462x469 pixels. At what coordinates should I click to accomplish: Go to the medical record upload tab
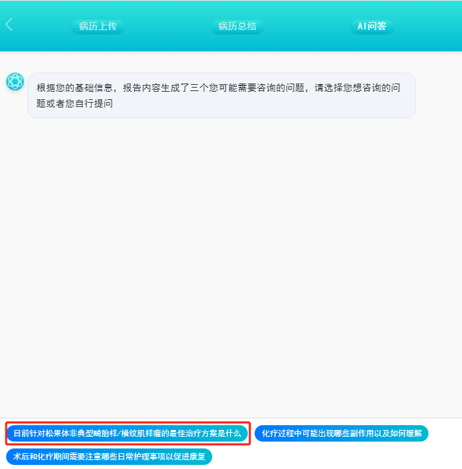pyautogui.click(x=98, y=26)
